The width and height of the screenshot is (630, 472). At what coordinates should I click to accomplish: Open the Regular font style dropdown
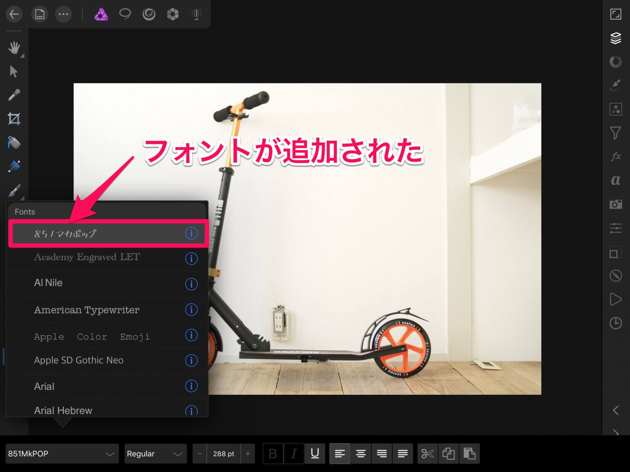click(155, 454)
